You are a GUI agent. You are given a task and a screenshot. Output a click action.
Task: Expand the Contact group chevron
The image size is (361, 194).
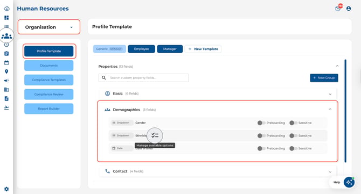[330, 172]
